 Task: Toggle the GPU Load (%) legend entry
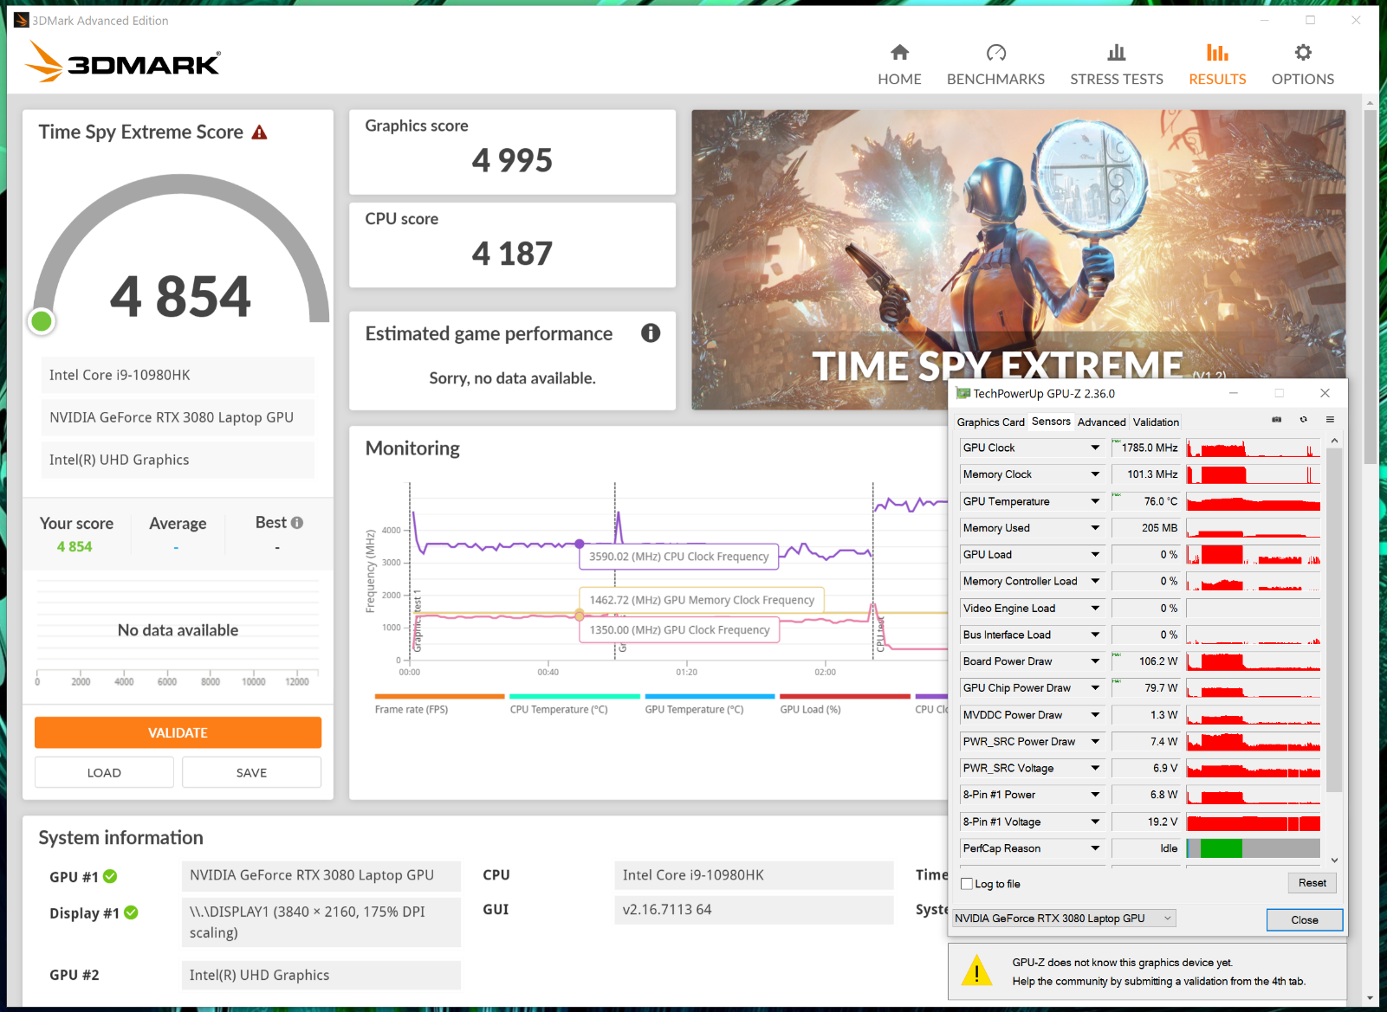point(845,704)
